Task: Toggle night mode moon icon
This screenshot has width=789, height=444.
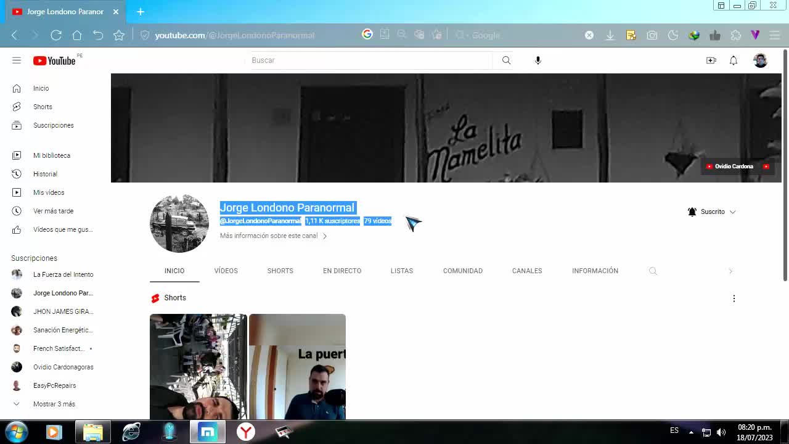Action: tap(673, 35)
